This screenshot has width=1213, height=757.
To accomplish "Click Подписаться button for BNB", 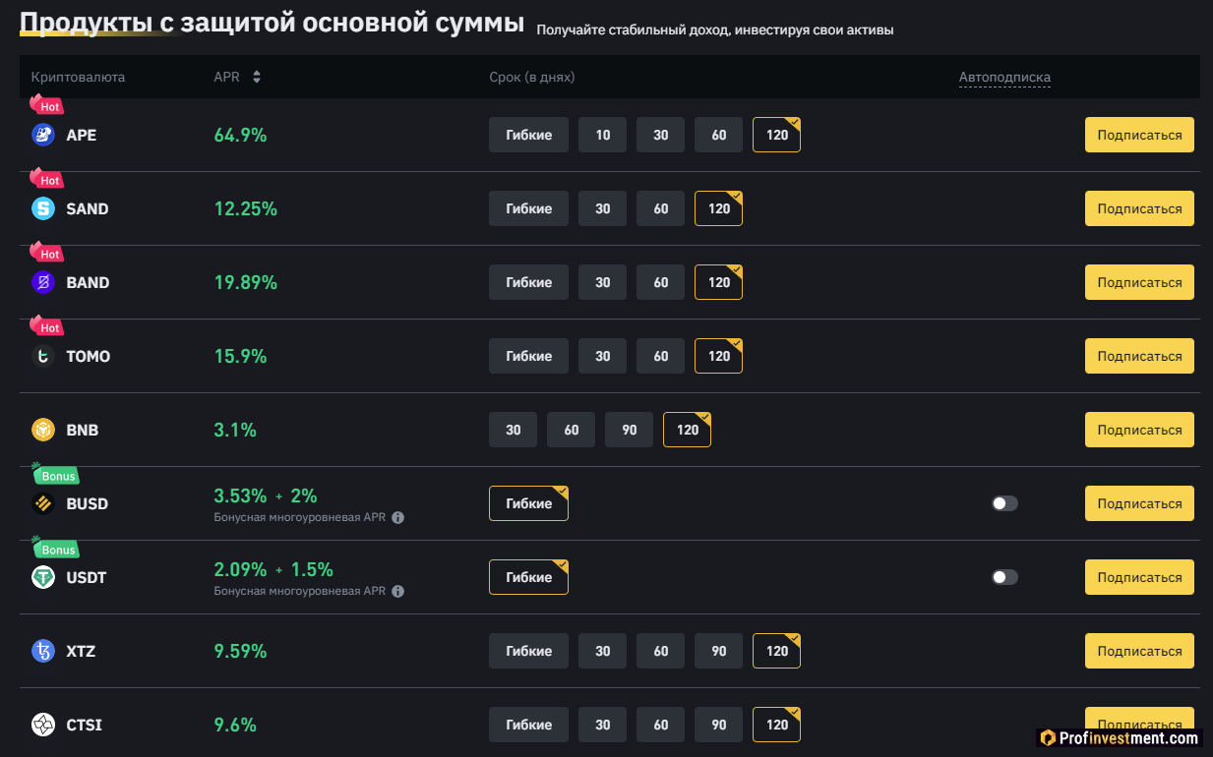I will click(x=1139, y=430).
